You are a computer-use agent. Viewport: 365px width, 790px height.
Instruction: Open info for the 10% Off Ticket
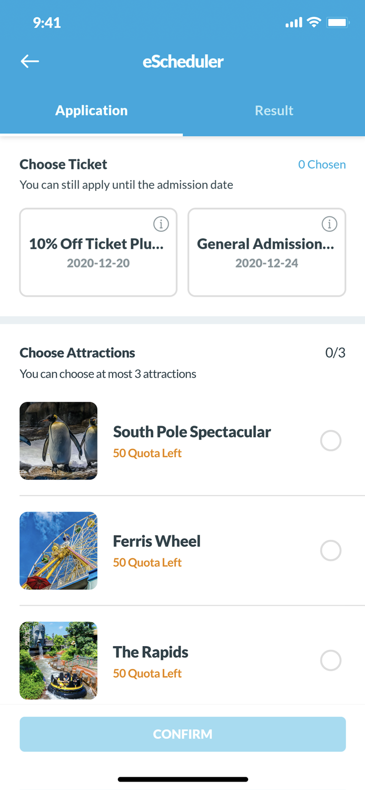tap(161, 223)
